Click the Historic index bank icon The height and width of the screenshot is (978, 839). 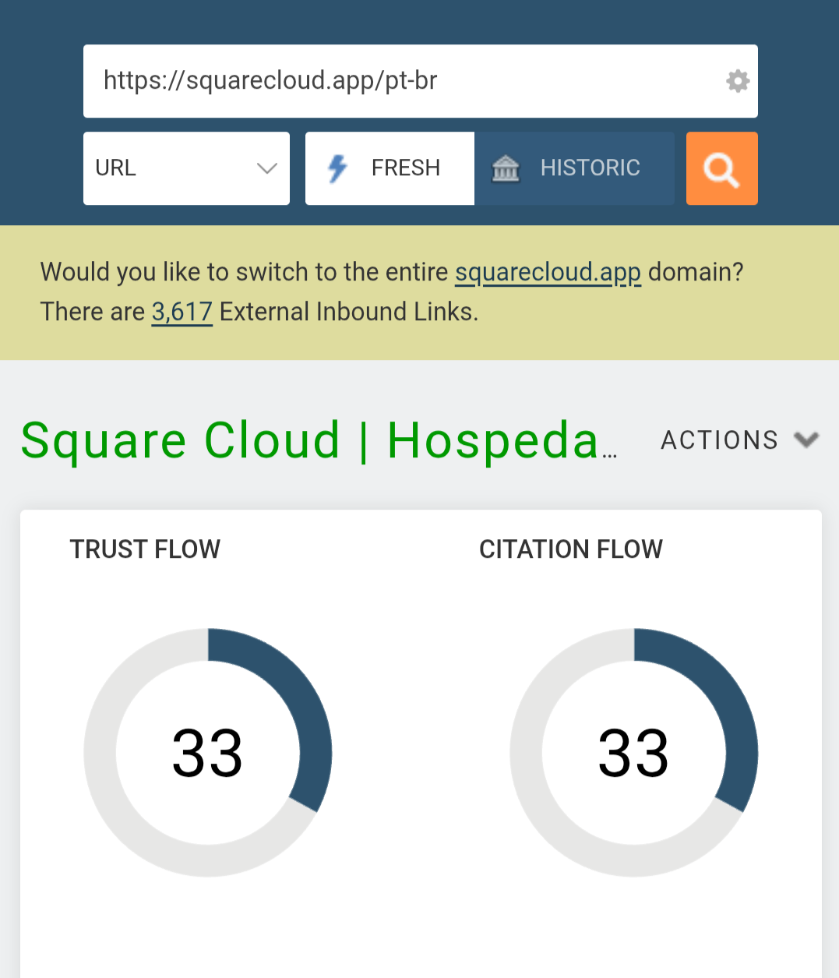click(506, 168)
